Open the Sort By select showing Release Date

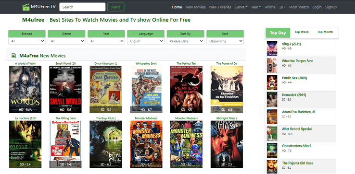click(185, 41)
